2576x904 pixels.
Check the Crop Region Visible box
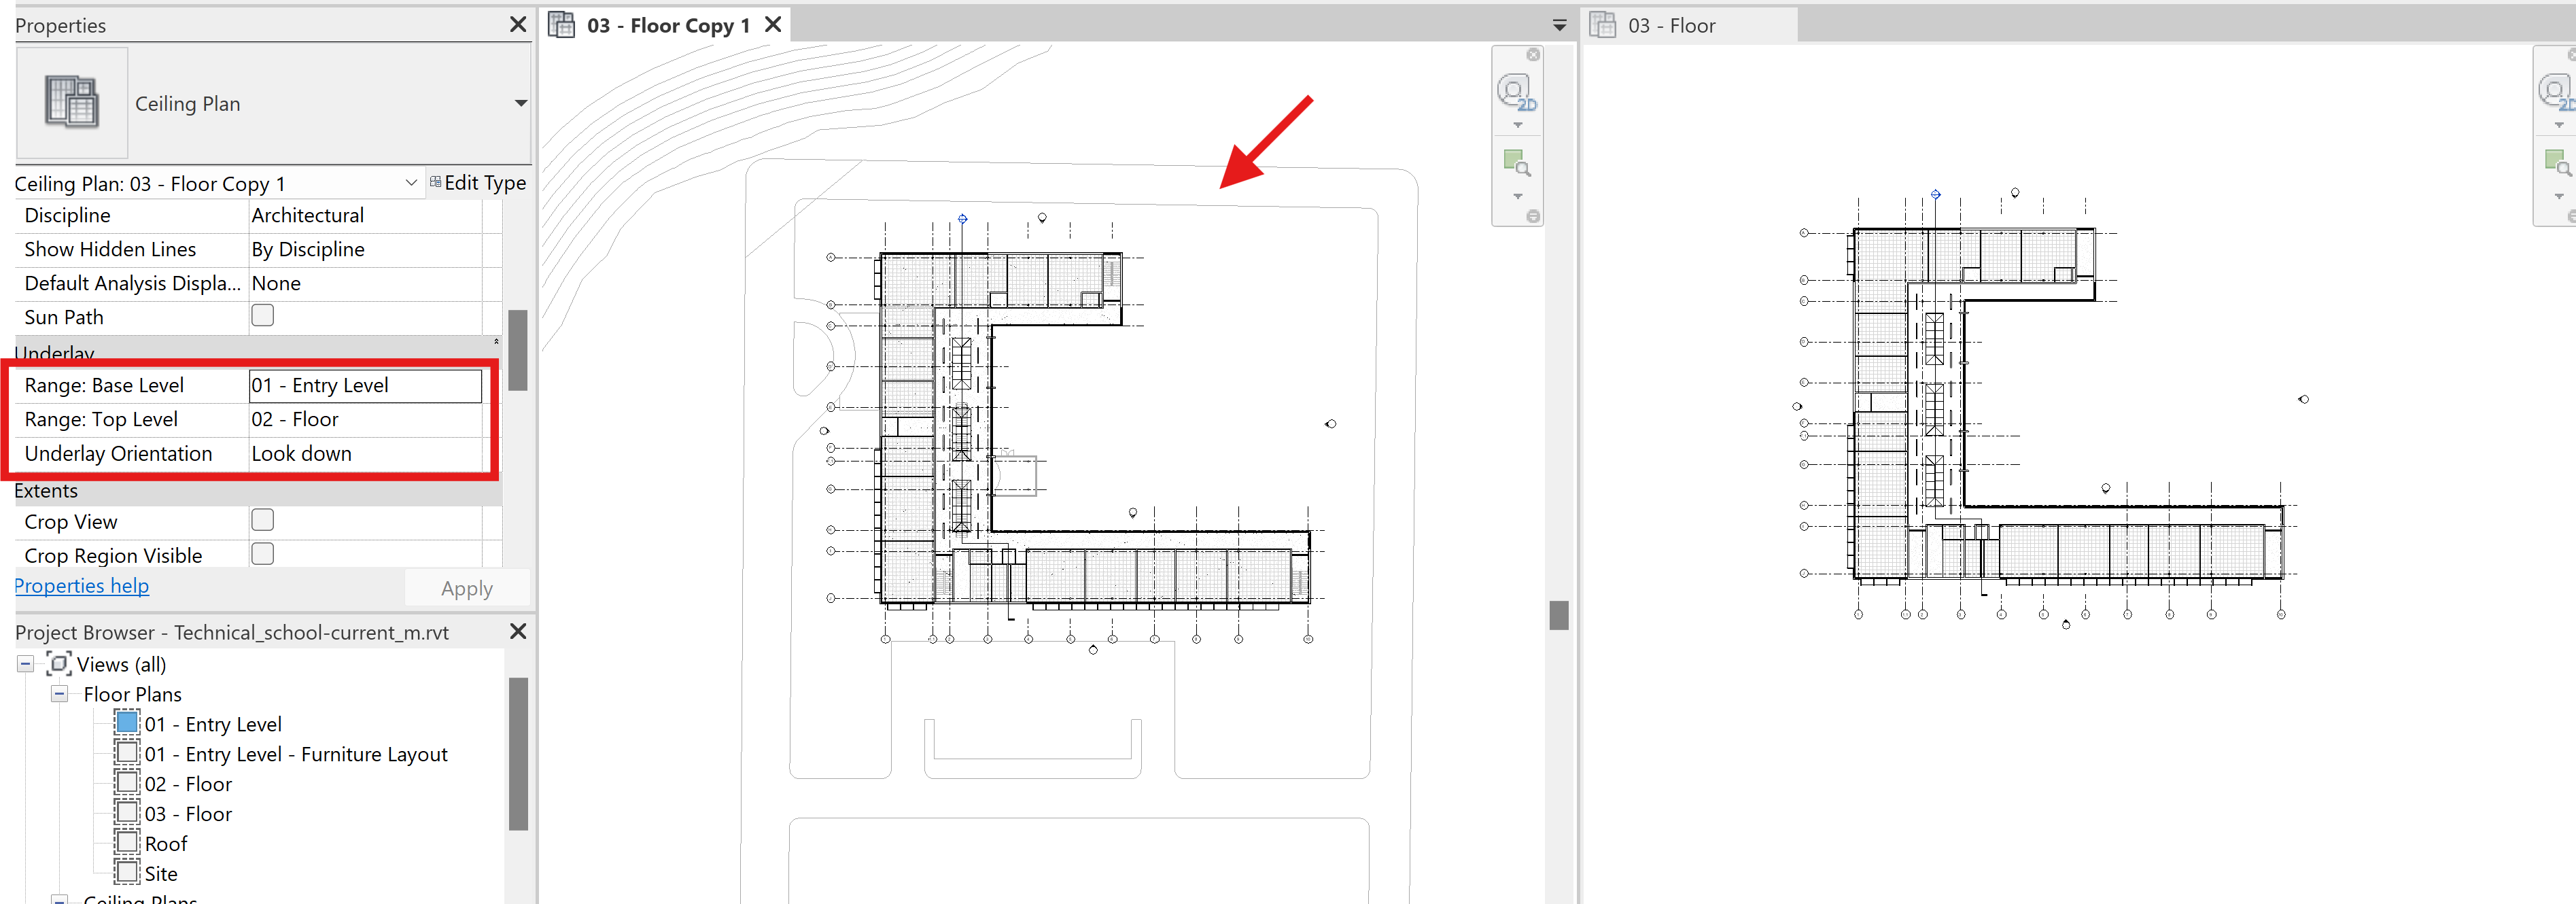point(263,554)
